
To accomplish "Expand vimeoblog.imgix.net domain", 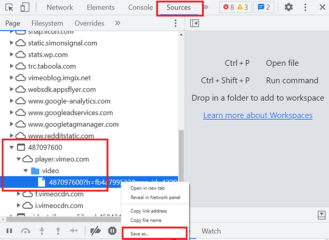I will [12, 78].
